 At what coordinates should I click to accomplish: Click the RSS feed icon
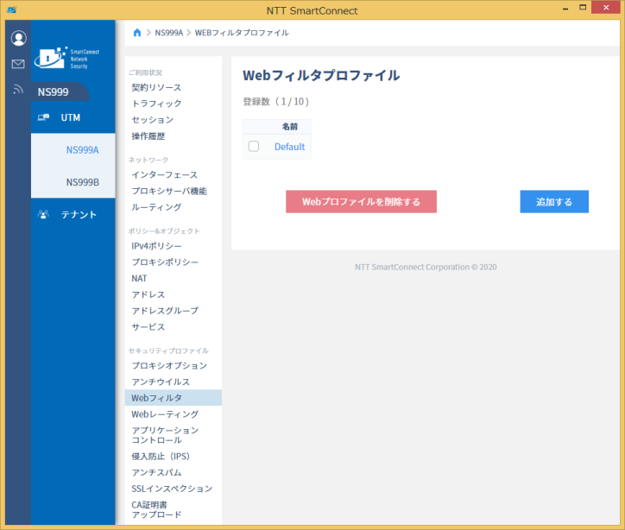coord(18,89)
